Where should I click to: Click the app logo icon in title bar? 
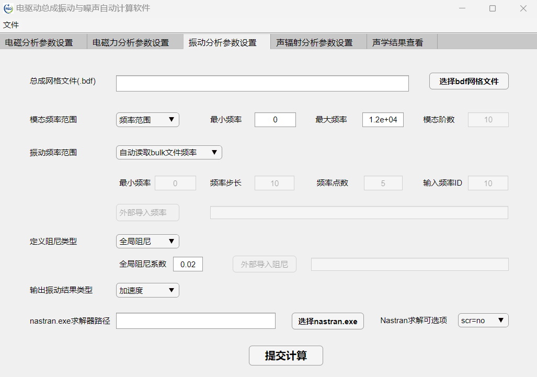8,8
